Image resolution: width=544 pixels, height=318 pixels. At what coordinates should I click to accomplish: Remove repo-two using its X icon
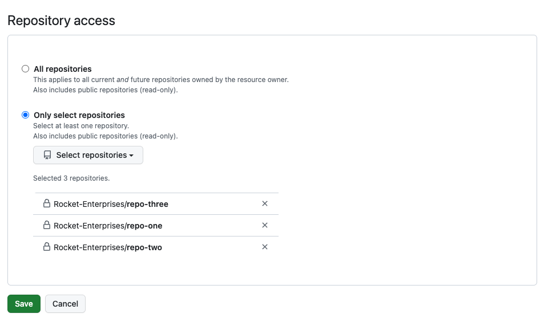coord(265,247)
